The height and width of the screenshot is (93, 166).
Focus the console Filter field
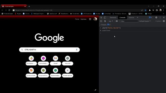click(x=129, y=21)
